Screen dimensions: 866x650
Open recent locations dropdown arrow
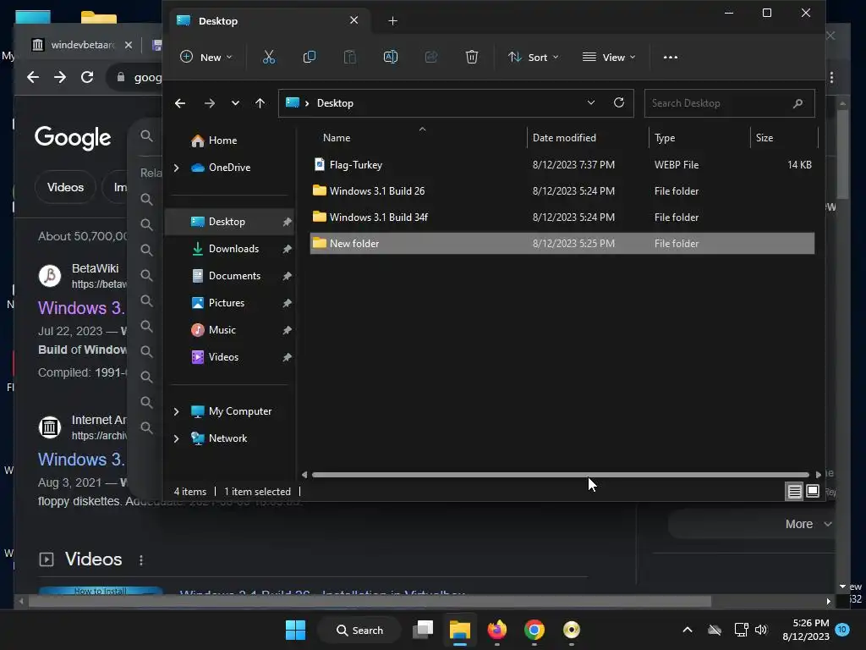(235, 103)
